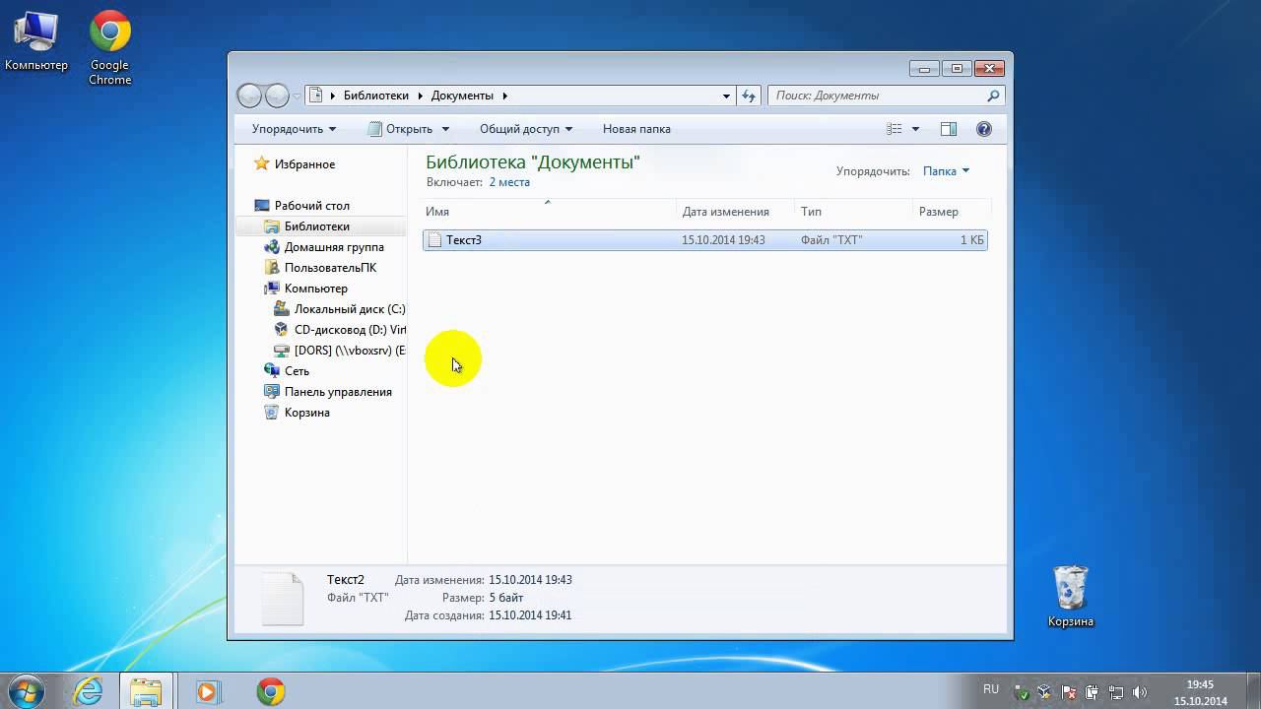Click the Google Chrome desktop shortcut
The height and width of the screenshot is (709, 1261).
pos(110,48)
